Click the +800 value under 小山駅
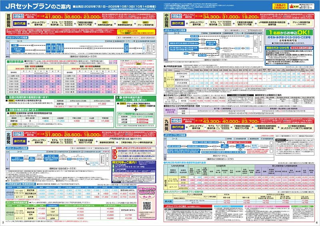Screen dimensions: 320x226 point(91,121)
